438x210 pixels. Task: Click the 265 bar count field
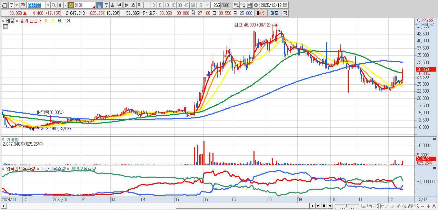(215, 5)
